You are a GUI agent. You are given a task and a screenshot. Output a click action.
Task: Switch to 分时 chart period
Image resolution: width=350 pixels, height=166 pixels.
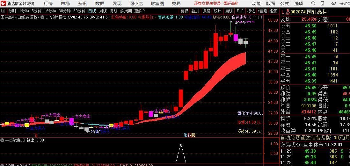click(x=12, y=11)
